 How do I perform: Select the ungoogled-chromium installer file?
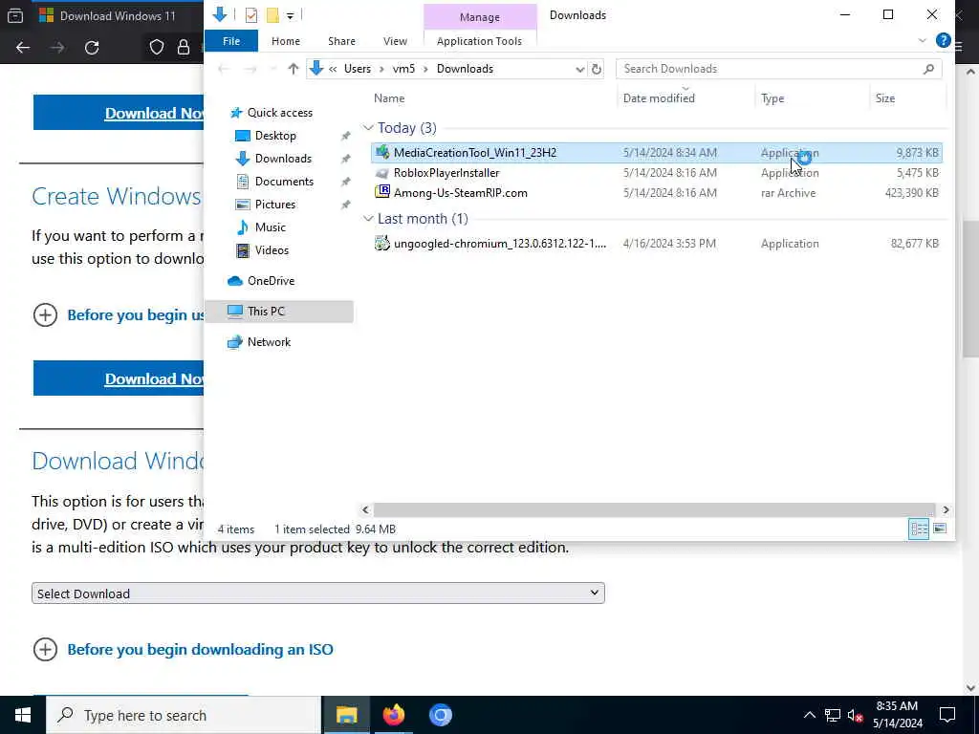[x=656, y=244]
